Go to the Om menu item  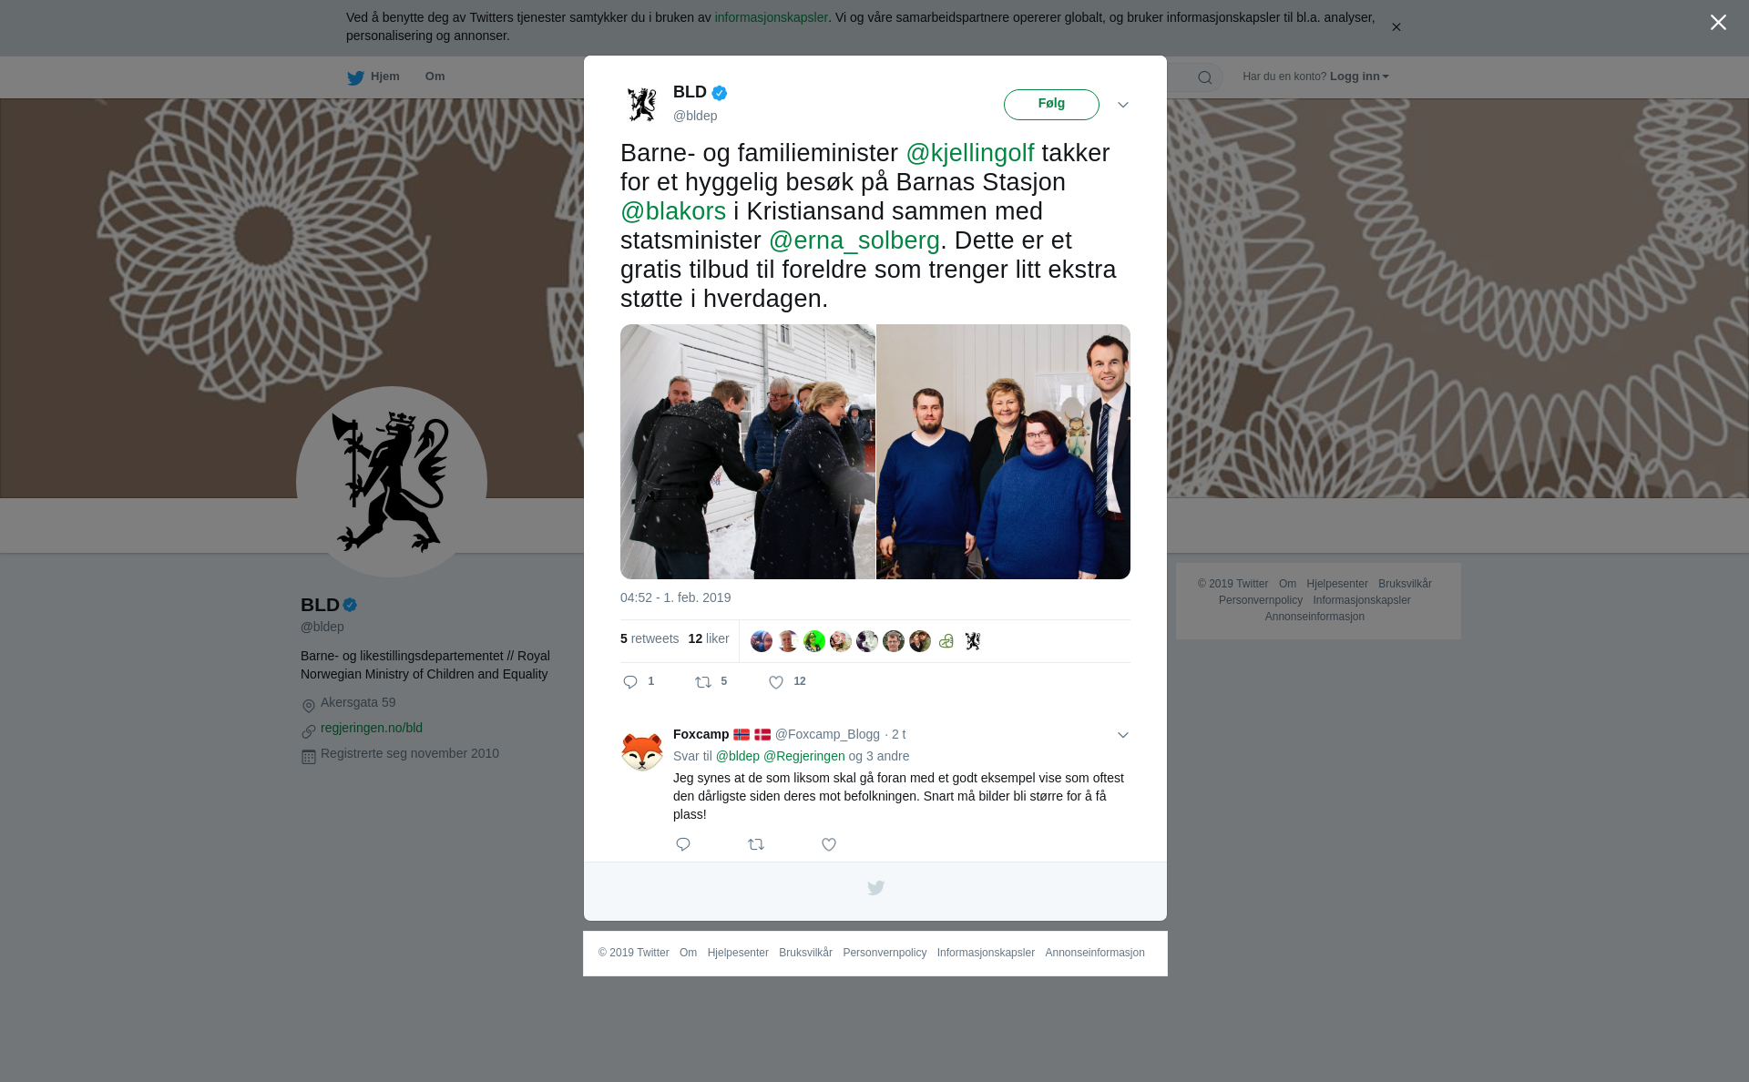(435, 77)
